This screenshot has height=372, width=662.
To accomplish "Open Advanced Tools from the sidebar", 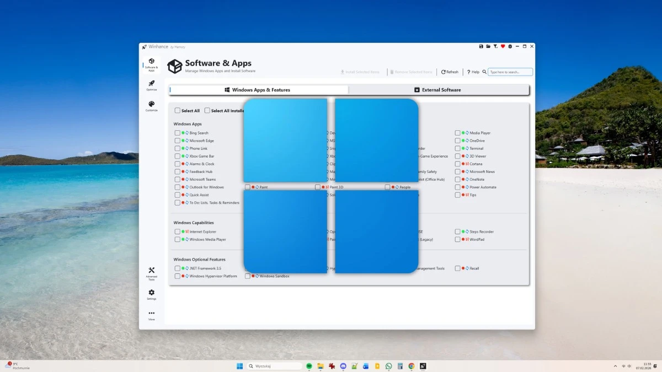I will (151, 271).
